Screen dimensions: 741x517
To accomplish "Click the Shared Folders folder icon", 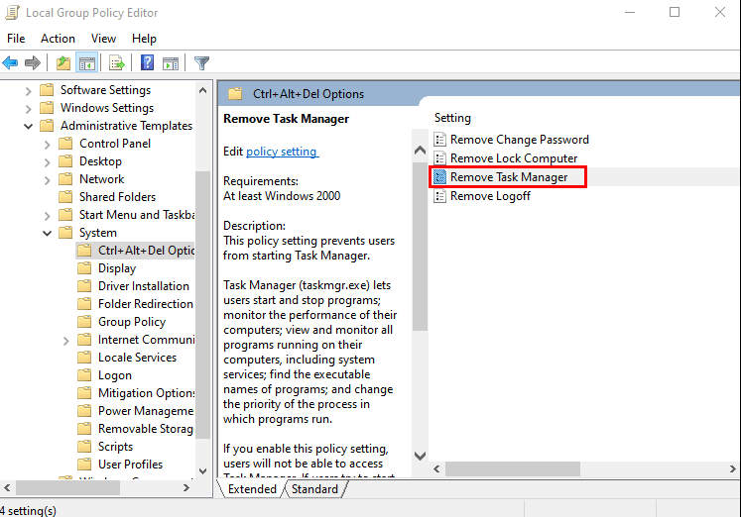I will (x=65, y=197).
